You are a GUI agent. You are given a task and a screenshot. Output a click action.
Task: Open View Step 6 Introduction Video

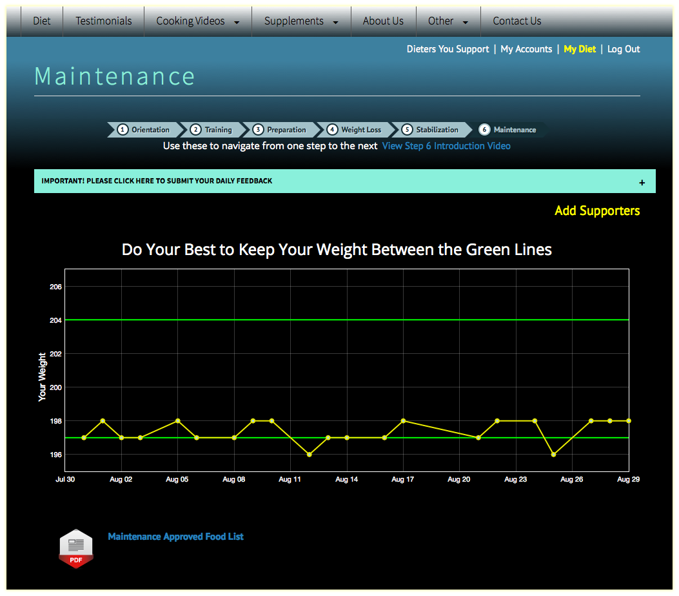pos(446,146)
